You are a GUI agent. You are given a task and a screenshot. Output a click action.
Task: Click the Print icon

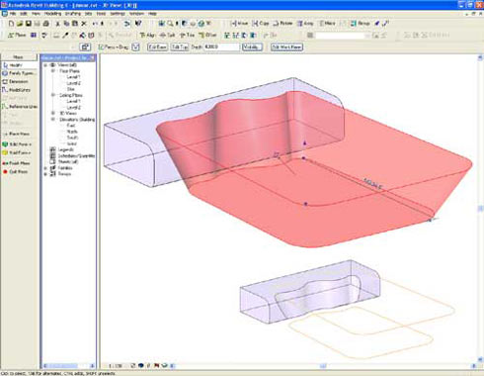coord(46,24)
